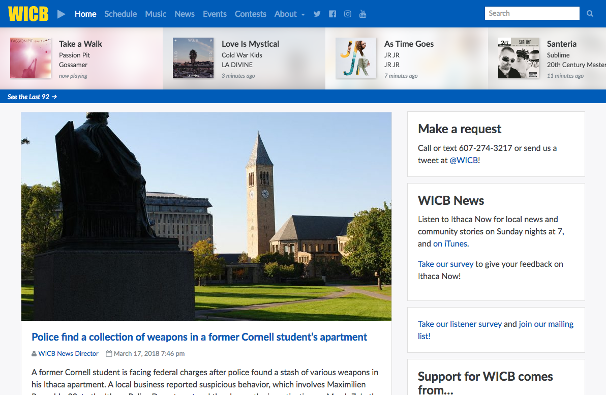Click the artist name Cold War Kids
Screen dimensions: 606x395
tap(242, 55)
